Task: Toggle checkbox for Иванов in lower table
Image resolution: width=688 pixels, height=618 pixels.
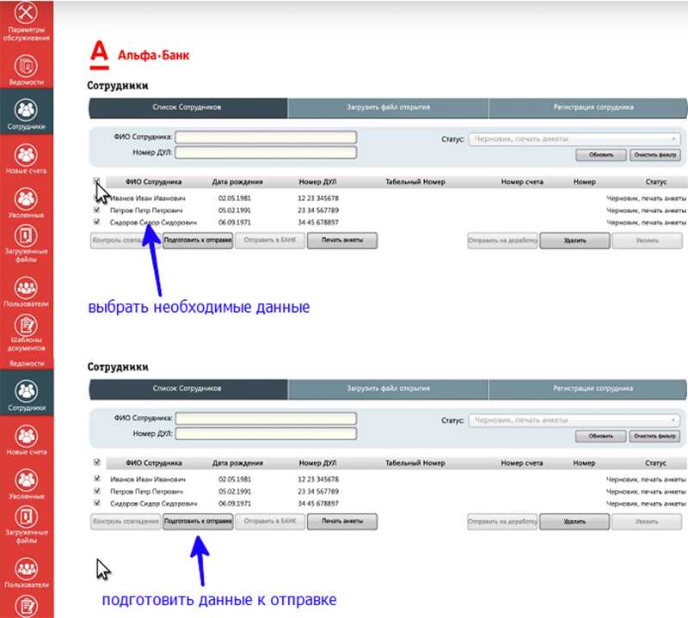Action: point(97,479)
